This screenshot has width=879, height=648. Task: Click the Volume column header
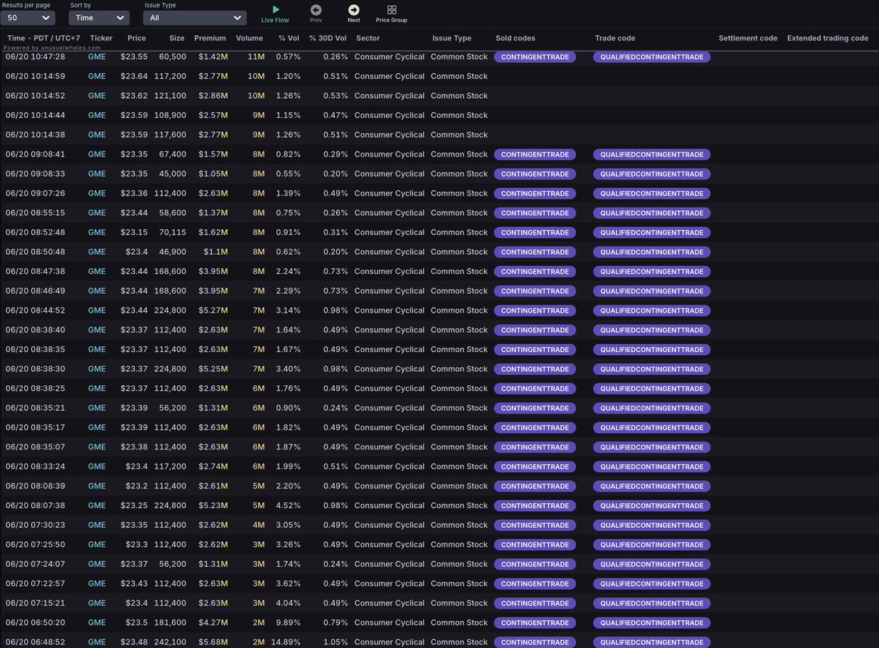pos(249,37)
